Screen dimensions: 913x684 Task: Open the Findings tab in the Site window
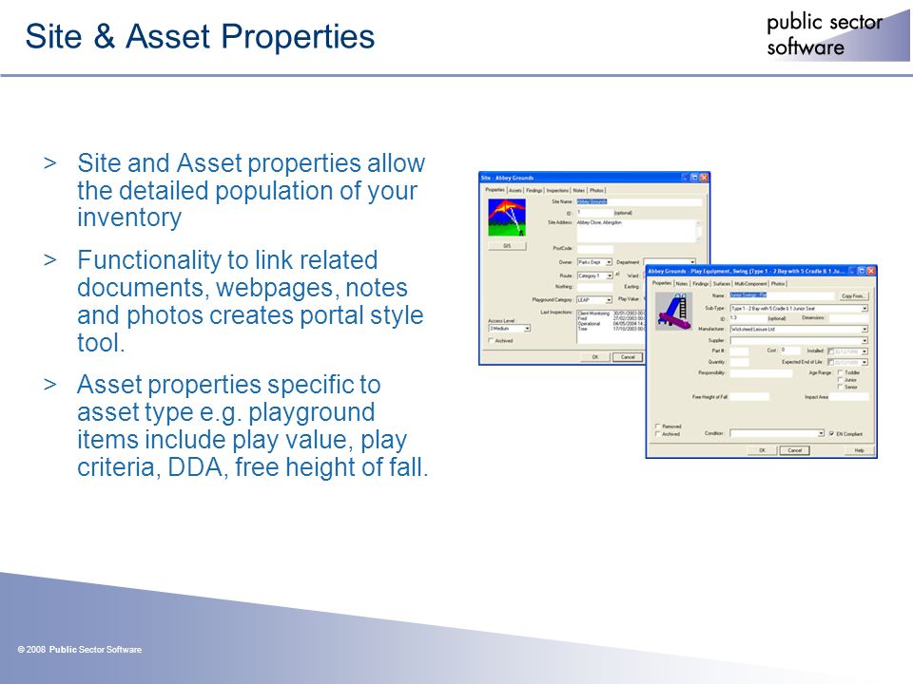pos(534,190)
